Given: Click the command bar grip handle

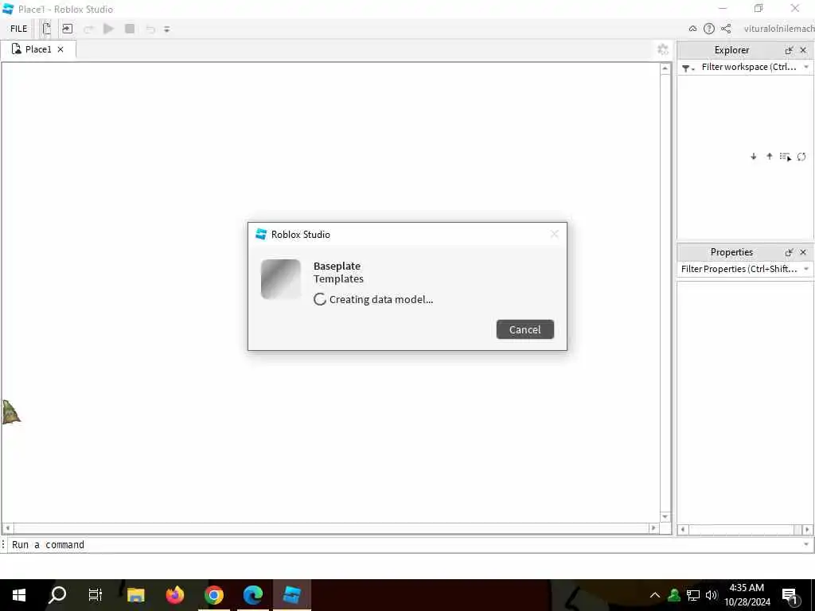Looking at the screenshot, I should (4, 544).
